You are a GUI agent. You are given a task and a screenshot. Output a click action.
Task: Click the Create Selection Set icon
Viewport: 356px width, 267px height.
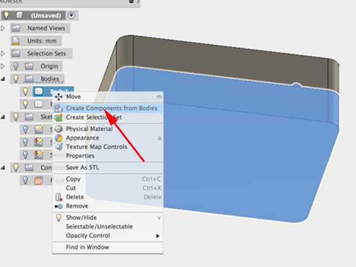pos(59,117)
